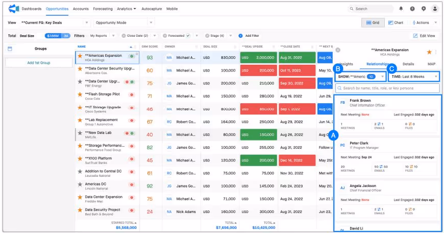Click the Edit View pencil icon
Viewport: 444px width, 233px height.
click(415, 36)
